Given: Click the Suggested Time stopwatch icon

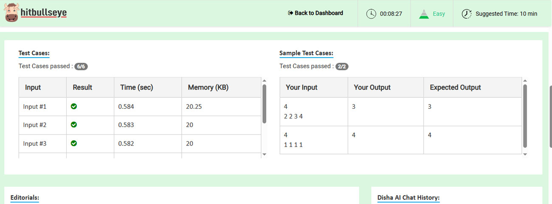Looking at the screenshot, I should point(466,14).
